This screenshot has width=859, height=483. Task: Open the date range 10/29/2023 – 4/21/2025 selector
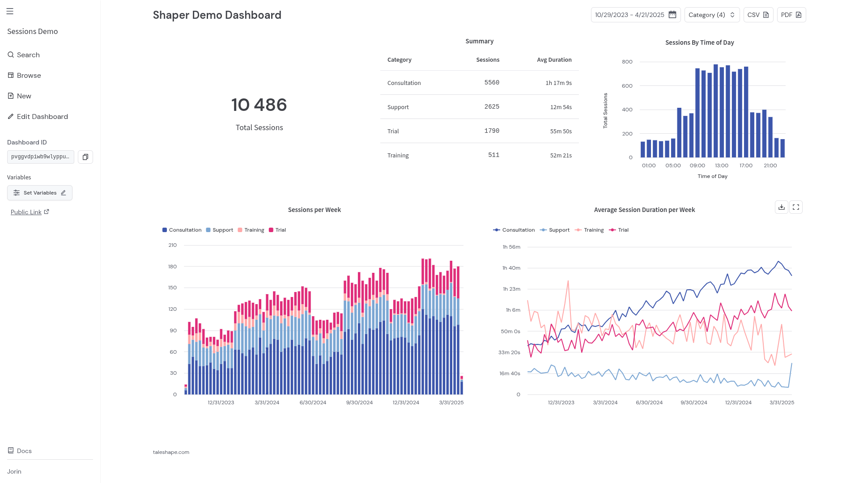pyautogui.click(x=635, y=15)
